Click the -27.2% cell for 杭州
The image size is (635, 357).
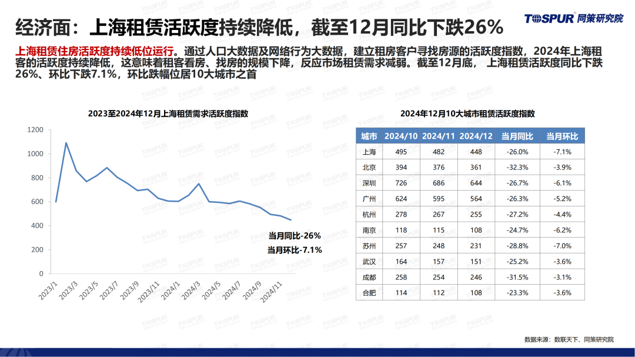click(x=517, y=214)
